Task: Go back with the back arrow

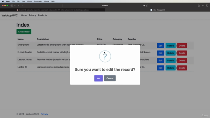Action: (18, 6)
